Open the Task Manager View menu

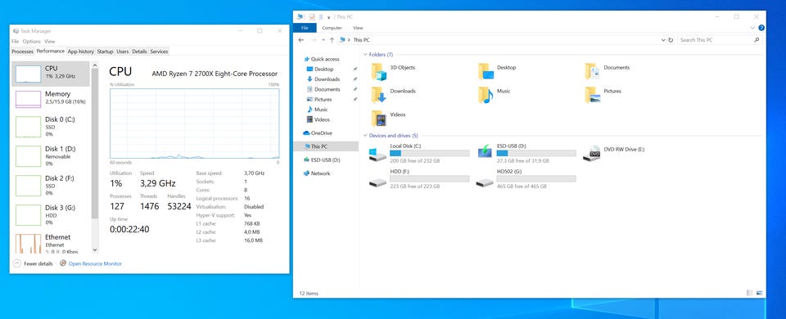click(x=50, y=42)
